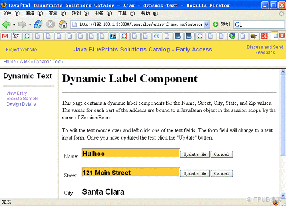Screen dimensions: 286x206
Task: Follow the Project Website link
Action: 21,50
